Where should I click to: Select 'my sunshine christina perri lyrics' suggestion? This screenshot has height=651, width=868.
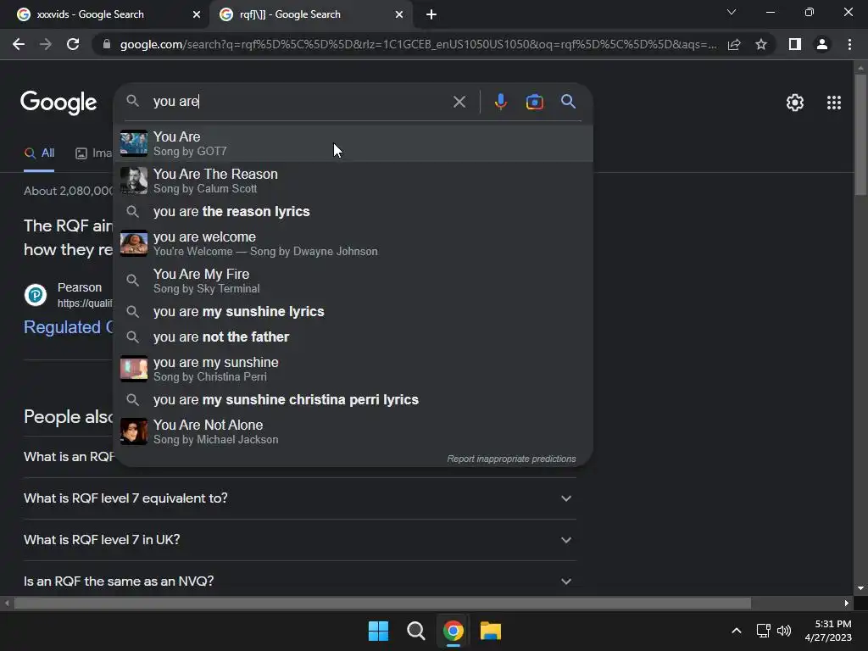[x=353, y=400]
